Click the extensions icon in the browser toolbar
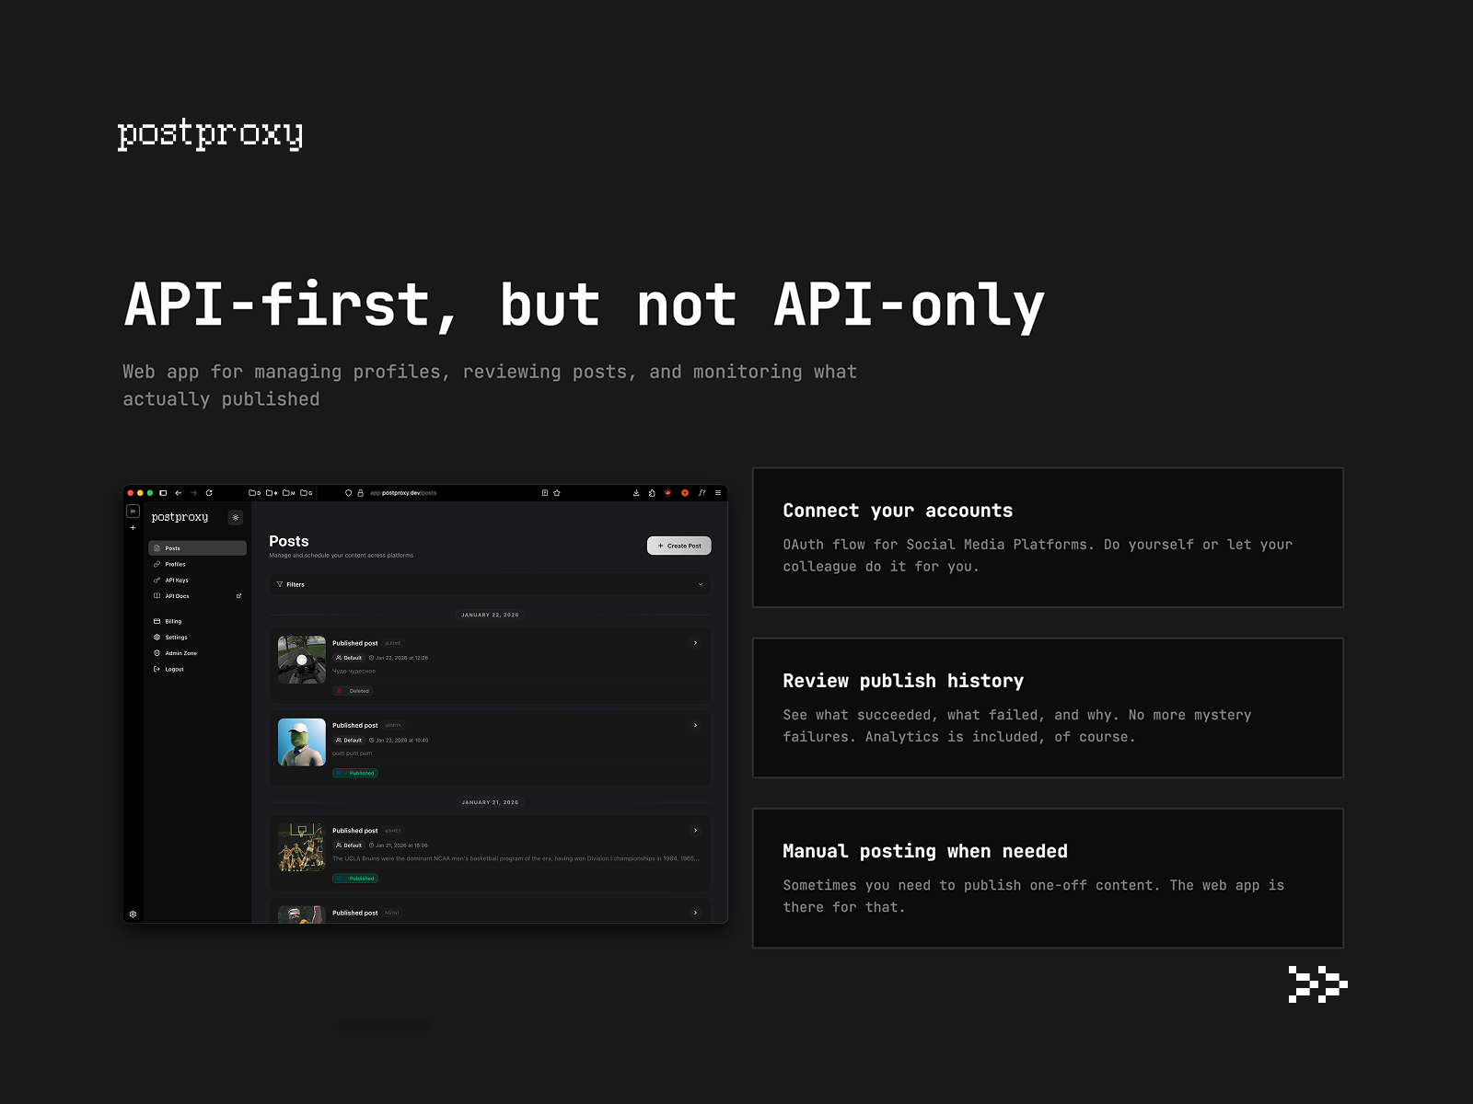 pos(650,493)
